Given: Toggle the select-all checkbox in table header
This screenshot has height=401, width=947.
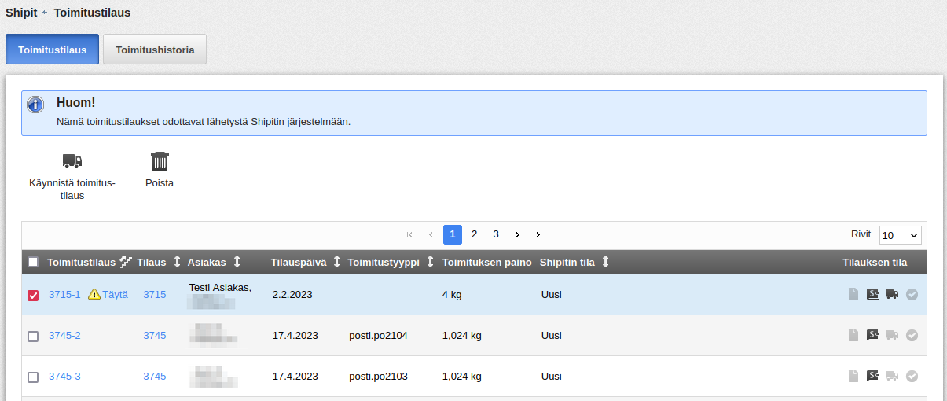Looking at the screenshot, I should click(x=33, y=262).
